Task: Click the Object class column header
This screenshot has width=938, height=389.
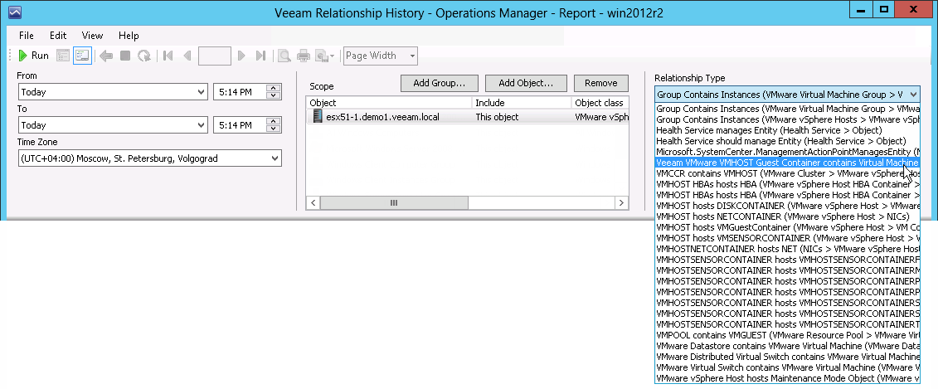Action: coord(600,103)
